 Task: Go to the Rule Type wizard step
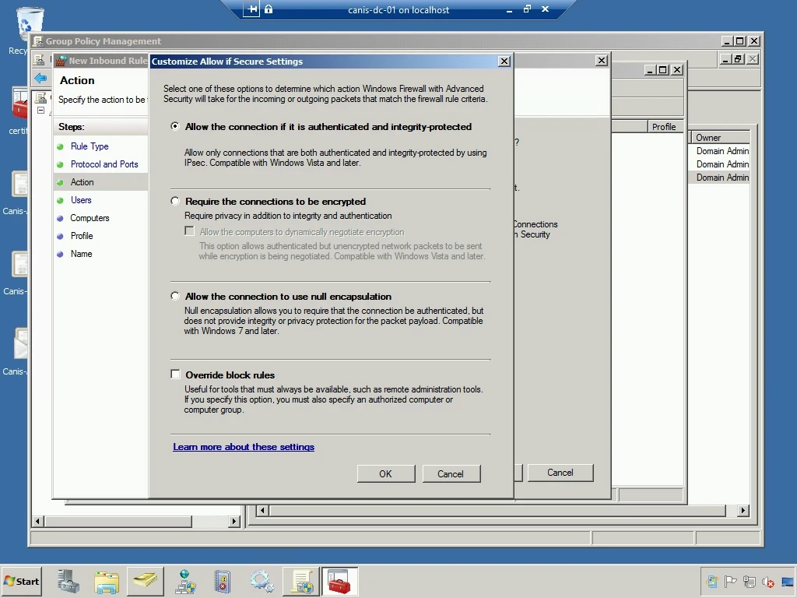tap(90, 146)
